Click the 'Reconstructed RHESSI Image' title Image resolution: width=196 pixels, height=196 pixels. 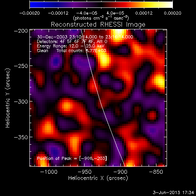98,25
